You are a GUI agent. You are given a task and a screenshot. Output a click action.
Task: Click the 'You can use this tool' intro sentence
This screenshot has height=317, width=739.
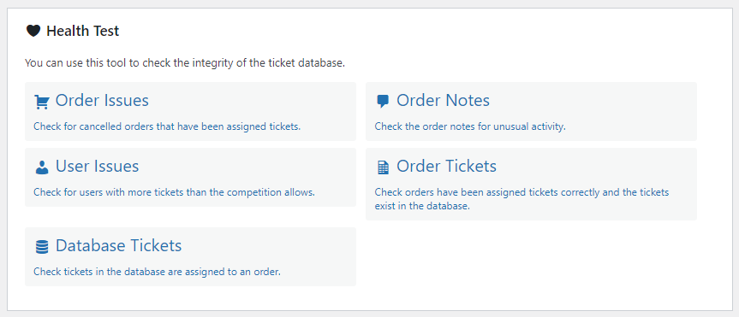pyautogui.click(x=185, y=63)
